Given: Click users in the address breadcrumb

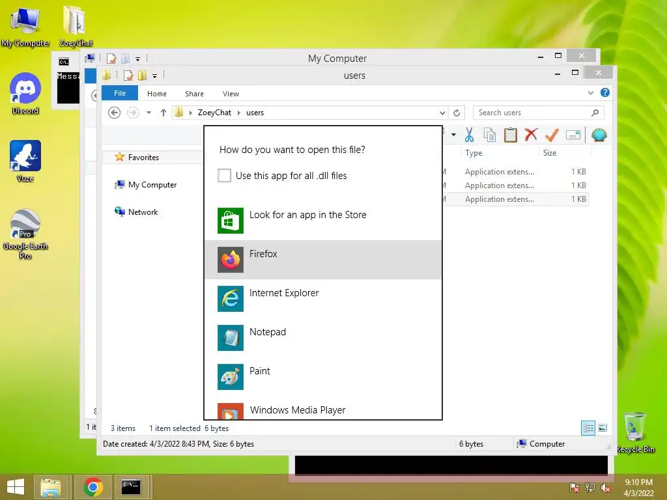Looking at the screenshot, I should [255, 113].
